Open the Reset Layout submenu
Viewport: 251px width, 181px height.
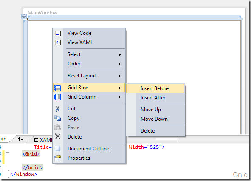(x=89, y=76)
